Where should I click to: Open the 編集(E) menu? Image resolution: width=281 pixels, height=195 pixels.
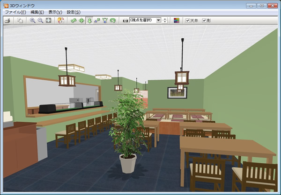coord(37,12)
